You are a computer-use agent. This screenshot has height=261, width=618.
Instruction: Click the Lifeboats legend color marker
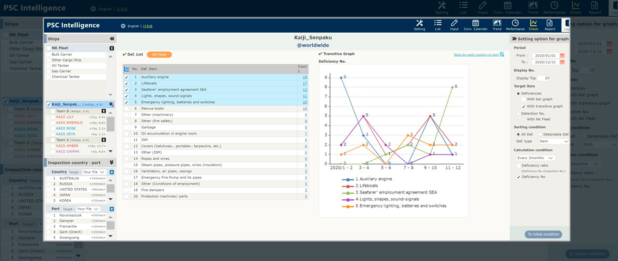point(348,186)
